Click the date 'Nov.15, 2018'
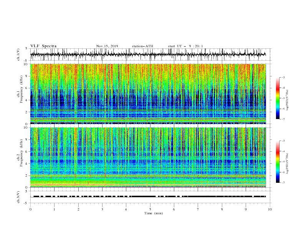304x235 pixels. 107,46
